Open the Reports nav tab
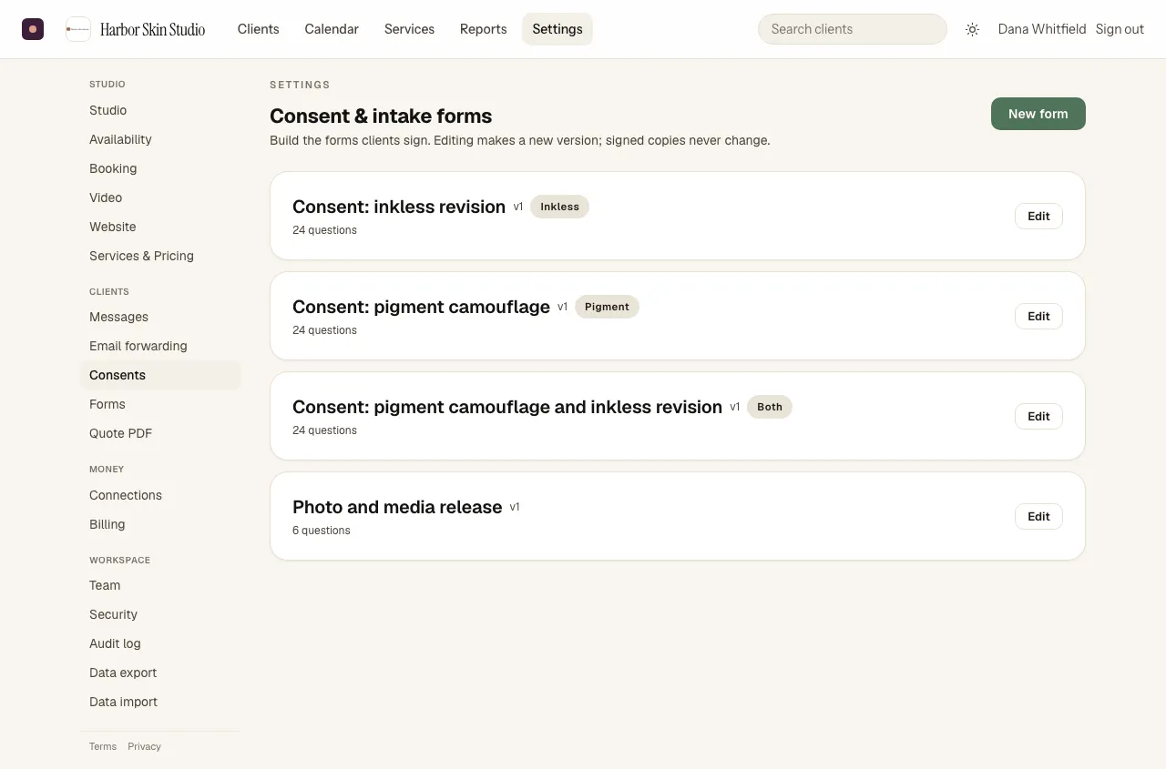This screenshot has width=1166, height=769. (484, 29)
